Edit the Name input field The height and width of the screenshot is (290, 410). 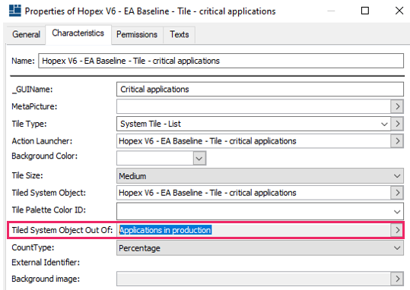221,61
